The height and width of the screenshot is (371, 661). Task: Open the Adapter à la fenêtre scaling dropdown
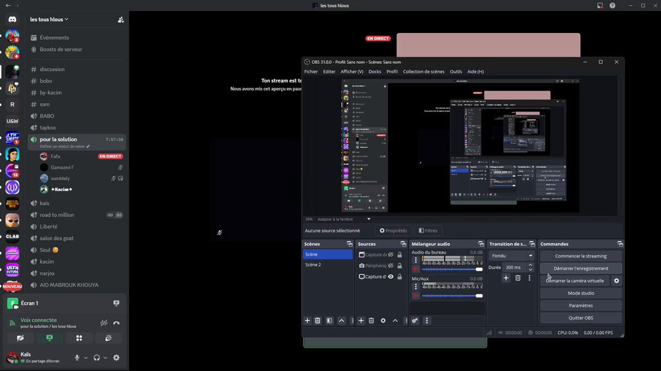click(x=344, y=219)
